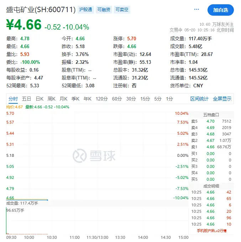Click the 加自选 button

click(220, 10)
